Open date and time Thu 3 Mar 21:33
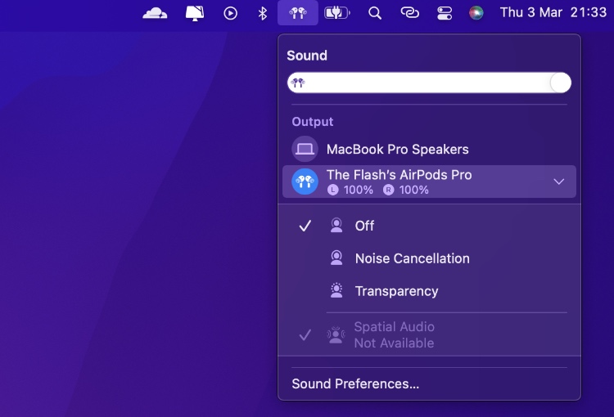The width and height of the screenshot is (614, 417). click(553, 12)
